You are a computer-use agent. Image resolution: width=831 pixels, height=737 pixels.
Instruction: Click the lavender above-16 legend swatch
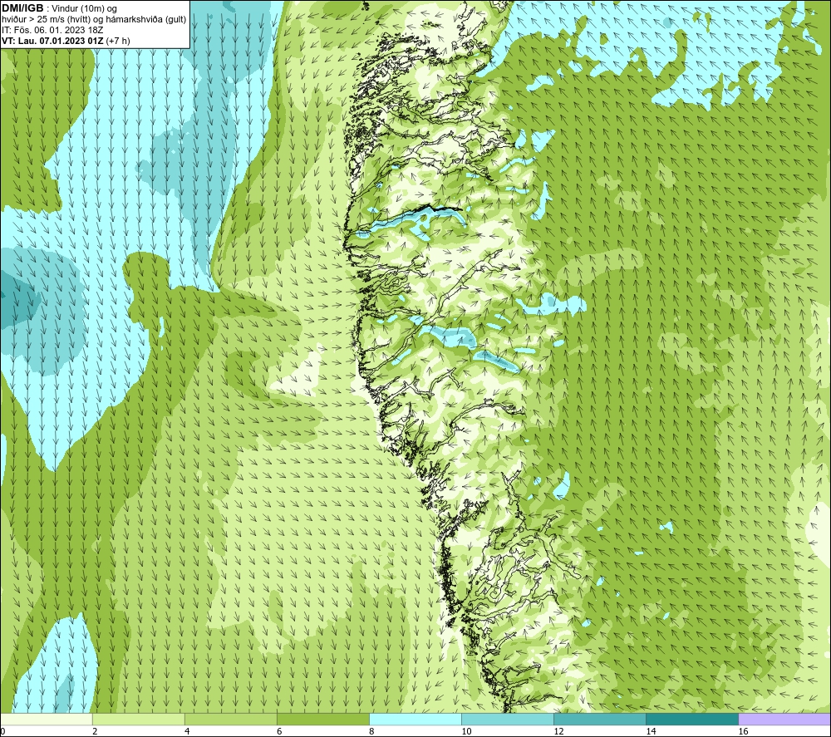tap(784, 719)
